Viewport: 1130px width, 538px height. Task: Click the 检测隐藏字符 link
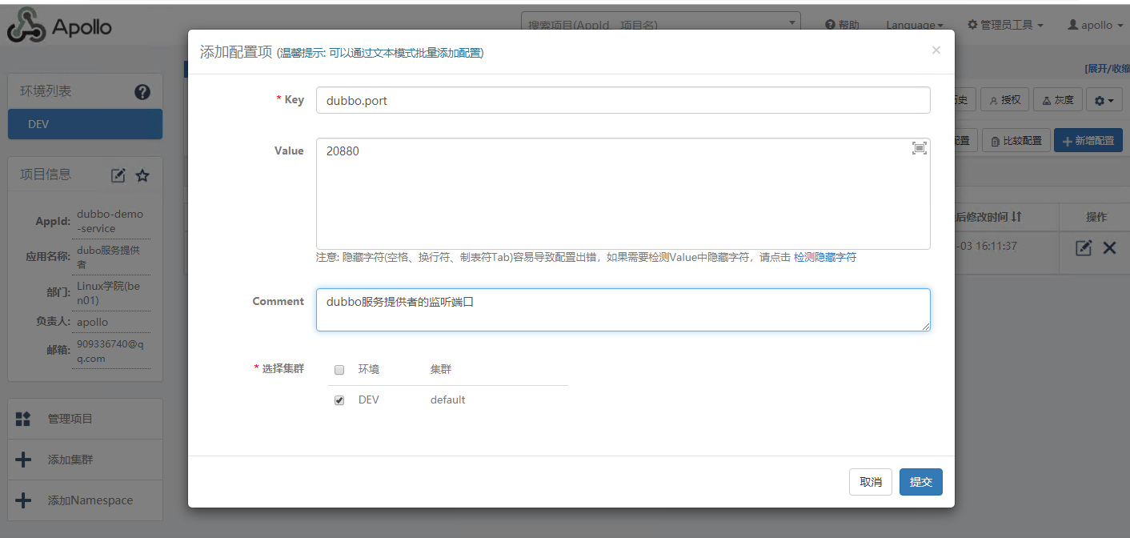click(x=824, y=258)
